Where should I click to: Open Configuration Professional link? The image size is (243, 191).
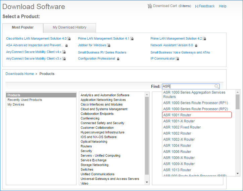tap(96, 59)
